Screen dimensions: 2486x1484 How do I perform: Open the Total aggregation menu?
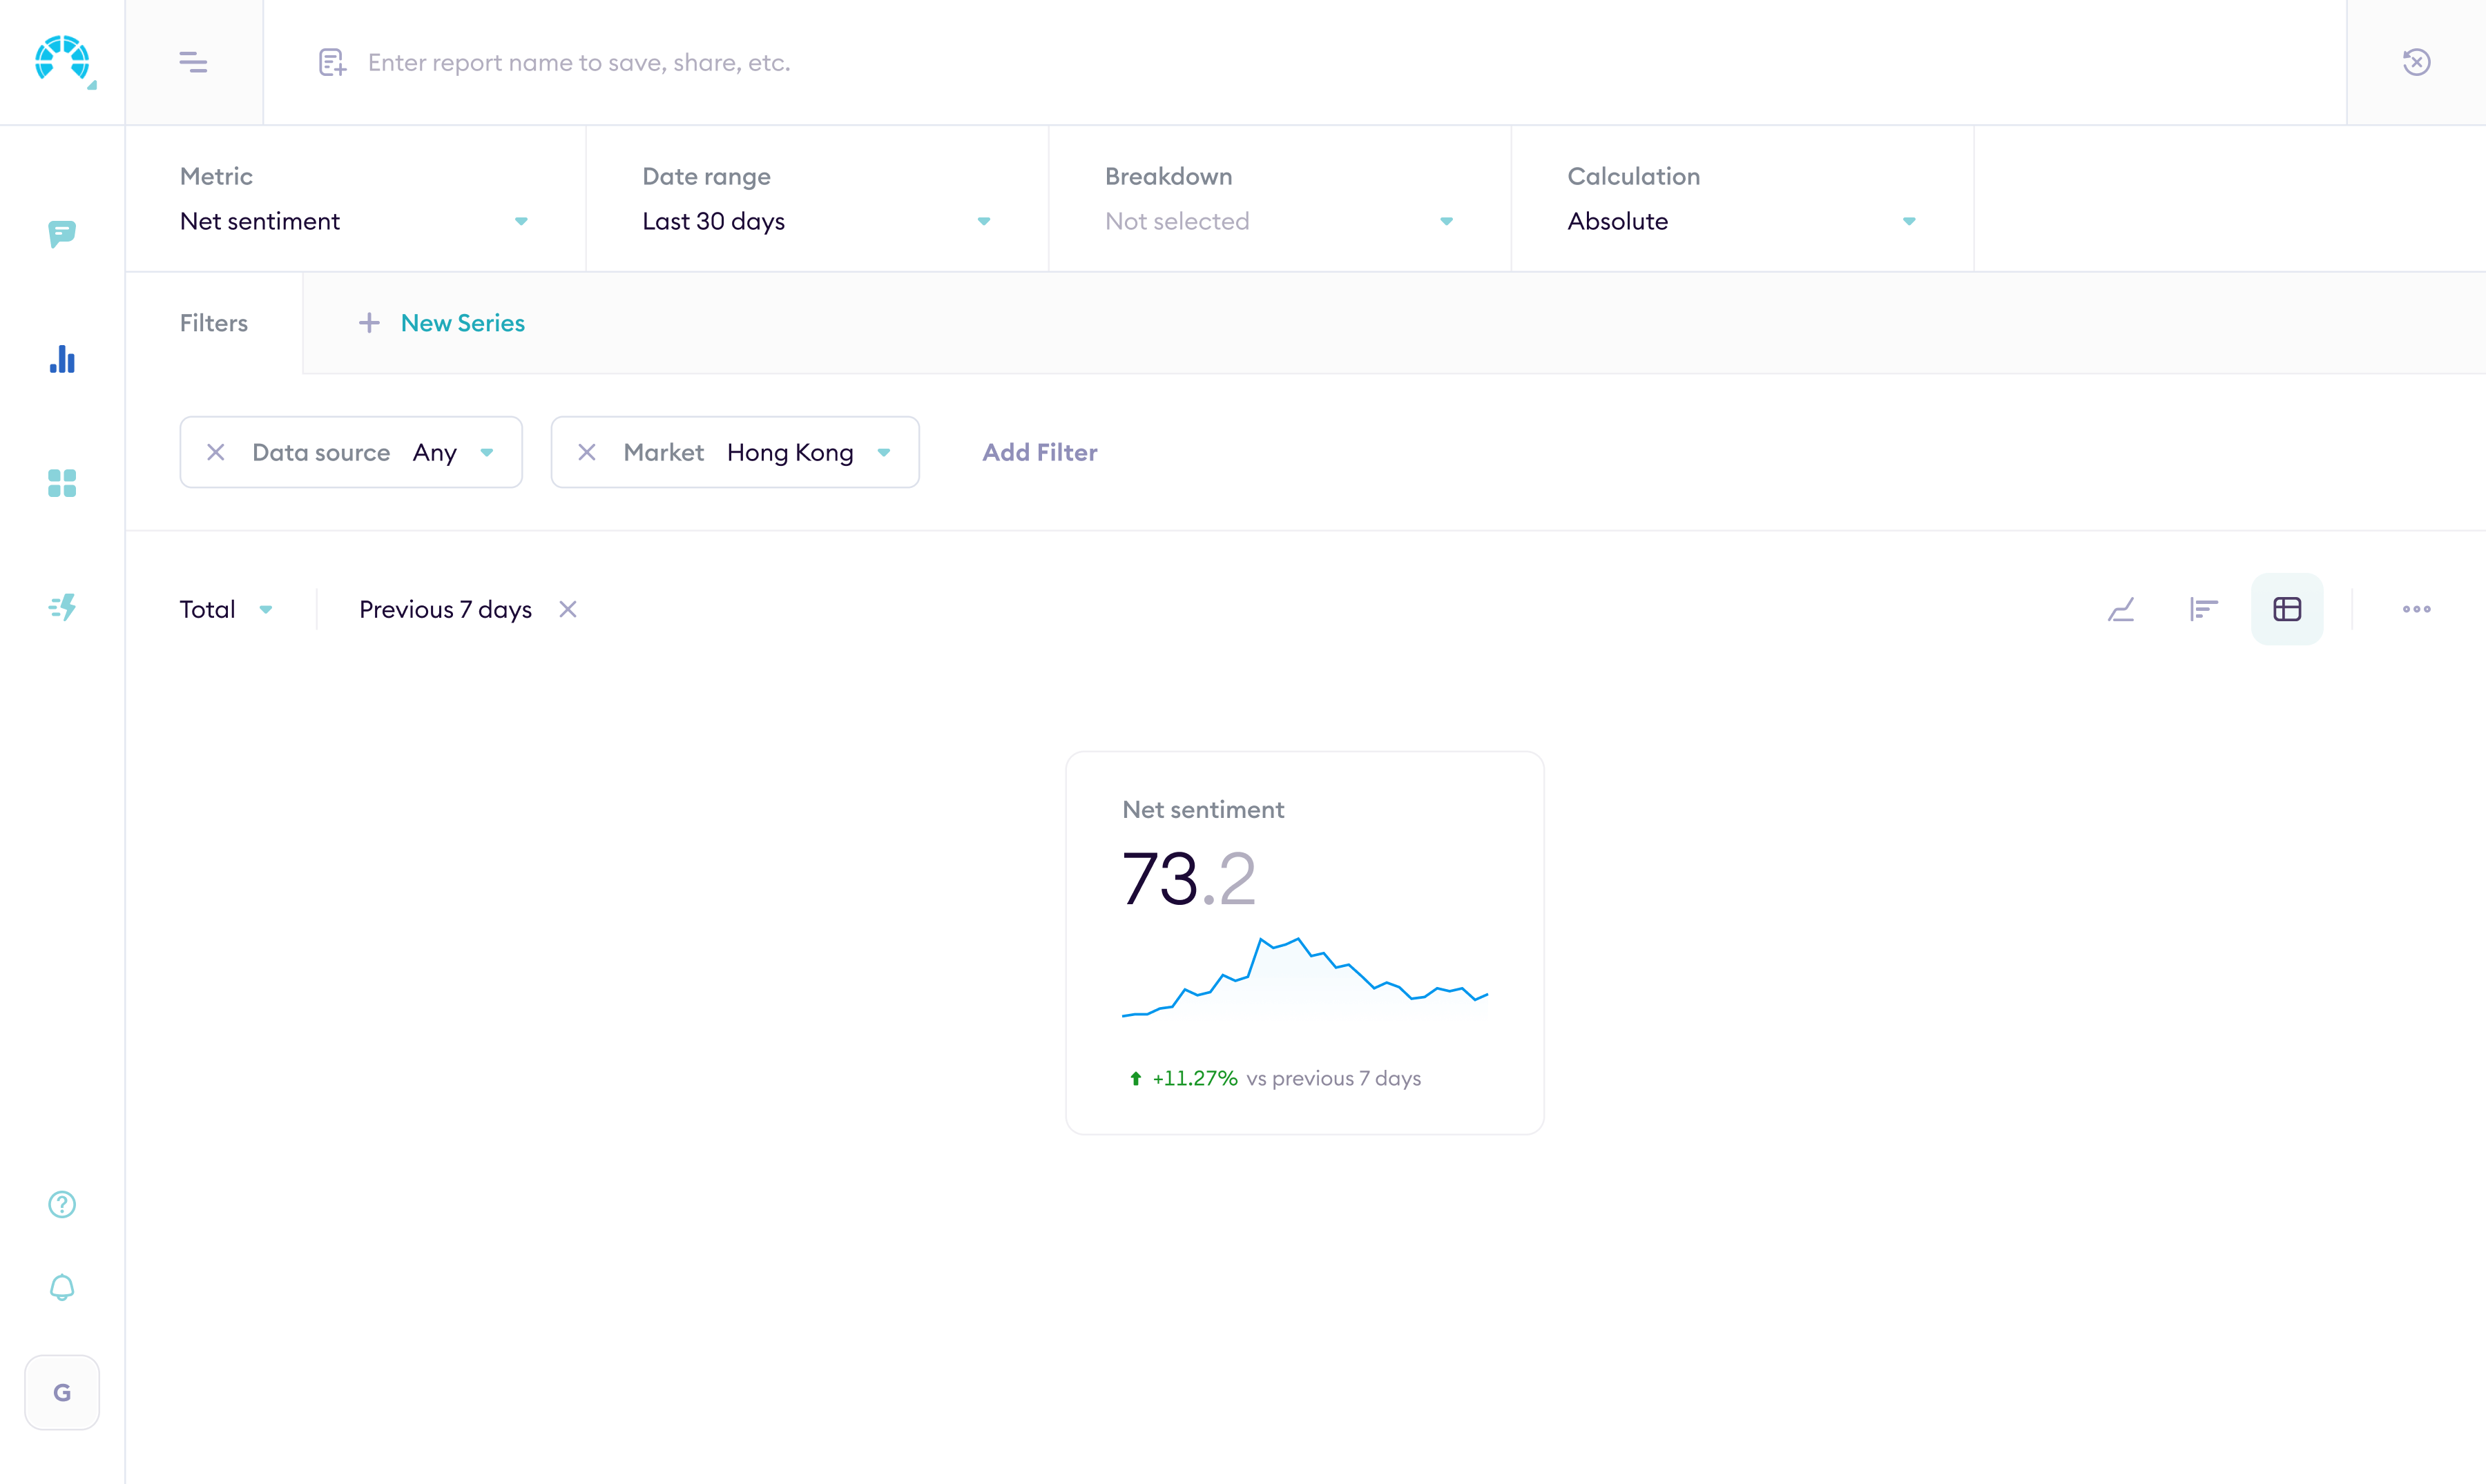pos(226,608)
